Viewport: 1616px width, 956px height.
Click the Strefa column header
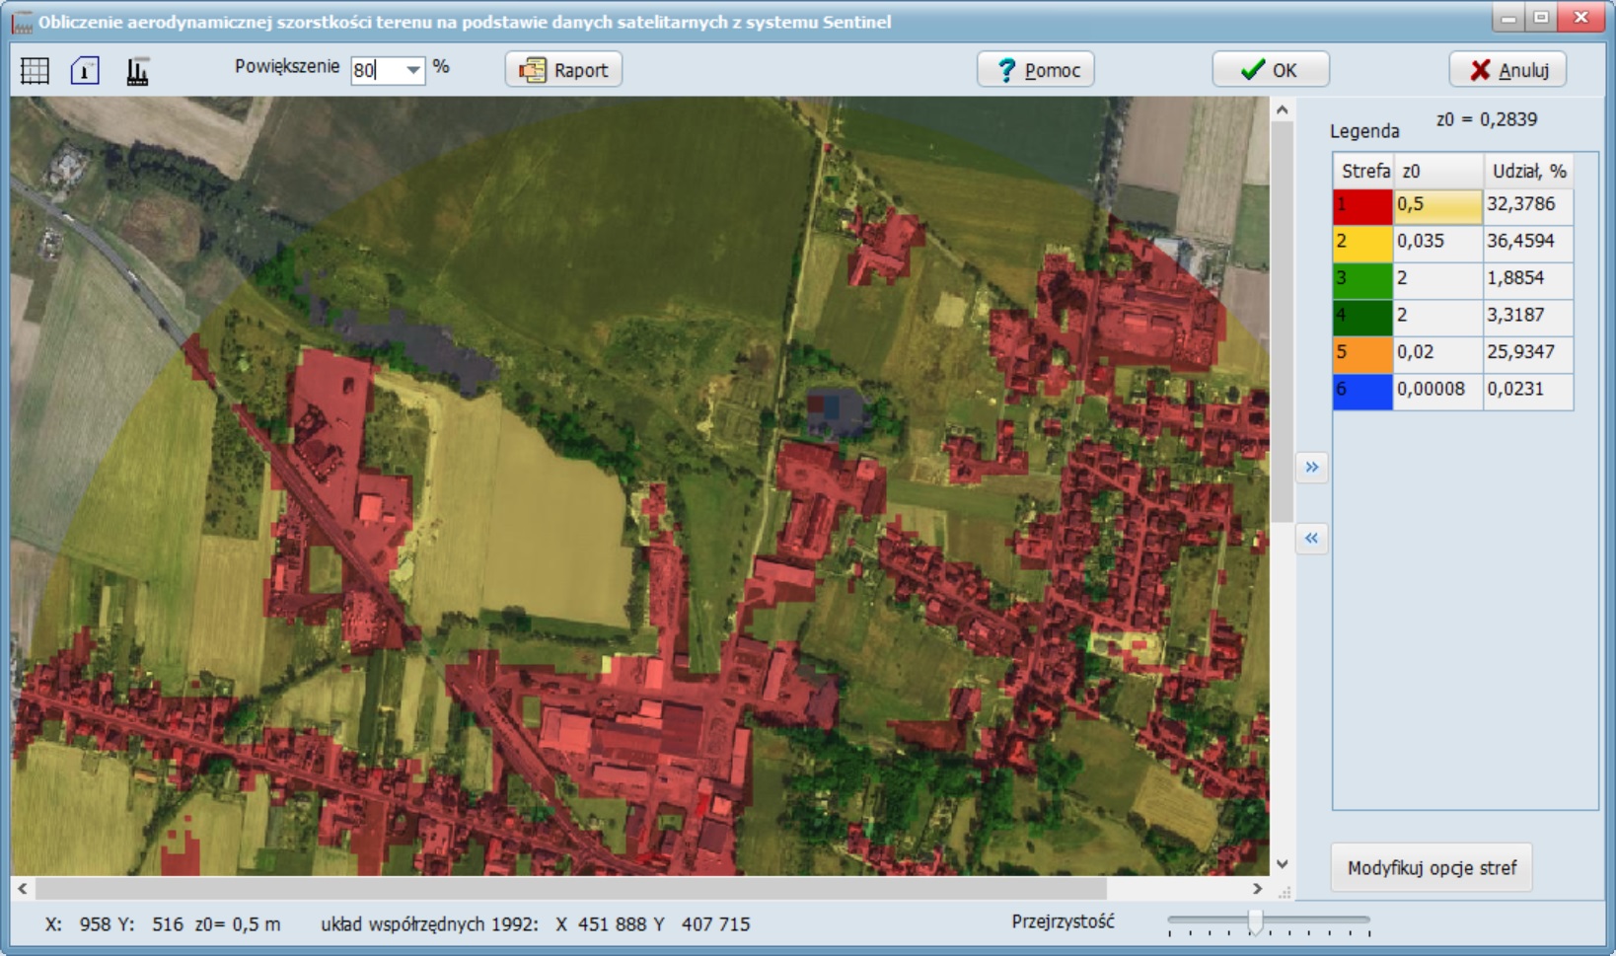tap(1362, 171)
